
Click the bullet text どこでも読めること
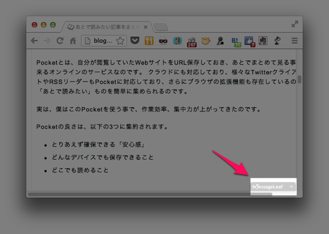(80, 170)
